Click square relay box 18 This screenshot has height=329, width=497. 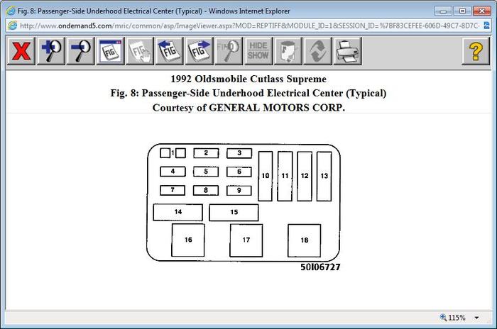pos(305,240)
